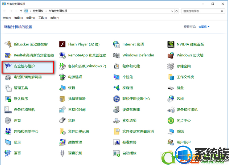
Task: Open 安全性与维护 flag icon
Action: click(8, 66)
